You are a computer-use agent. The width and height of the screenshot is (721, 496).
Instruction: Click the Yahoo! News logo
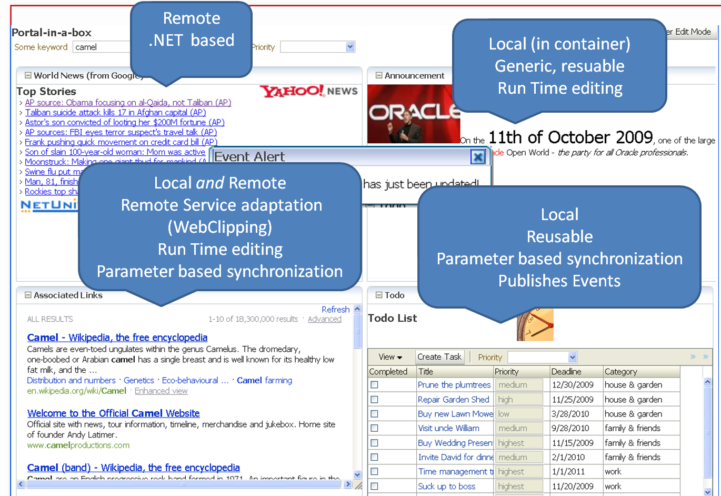tap(308, 91)
